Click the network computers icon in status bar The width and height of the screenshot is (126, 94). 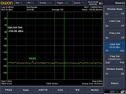pyautogui.click(x=122, y=92)
